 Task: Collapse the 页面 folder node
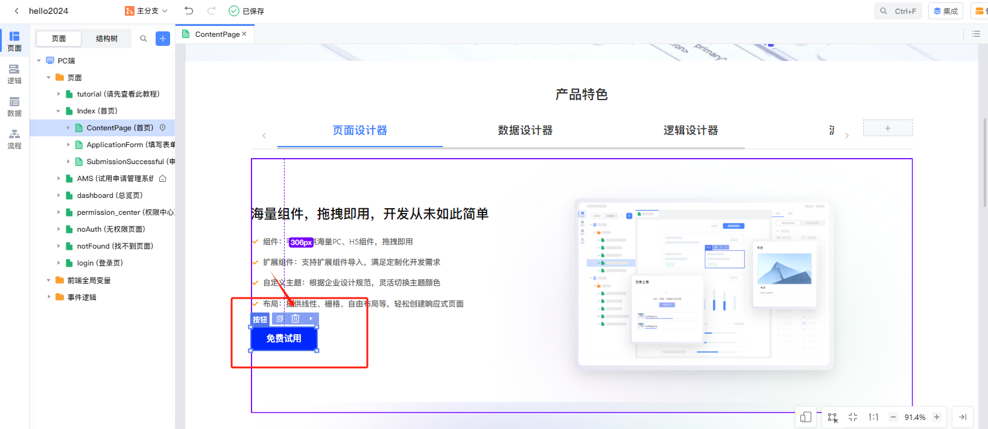point(49,77)
